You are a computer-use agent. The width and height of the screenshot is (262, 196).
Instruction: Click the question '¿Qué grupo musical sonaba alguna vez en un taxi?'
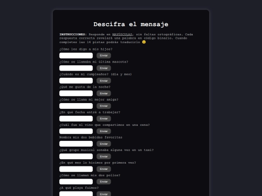(x=106, y=150)
